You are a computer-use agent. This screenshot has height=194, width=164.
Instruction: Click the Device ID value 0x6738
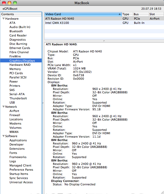[78, 75]
